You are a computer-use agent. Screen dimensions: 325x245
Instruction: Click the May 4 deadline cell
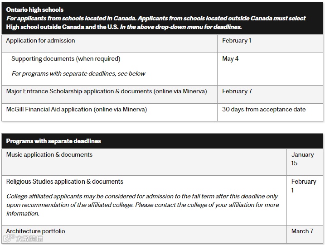click(230, 58)
